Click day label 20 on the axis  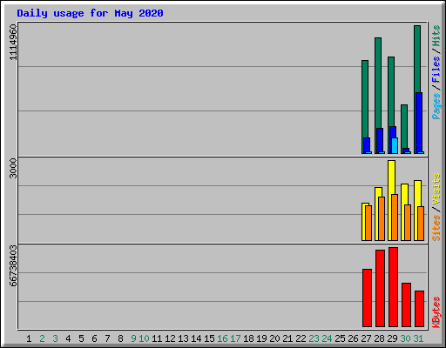coord(274,338)
